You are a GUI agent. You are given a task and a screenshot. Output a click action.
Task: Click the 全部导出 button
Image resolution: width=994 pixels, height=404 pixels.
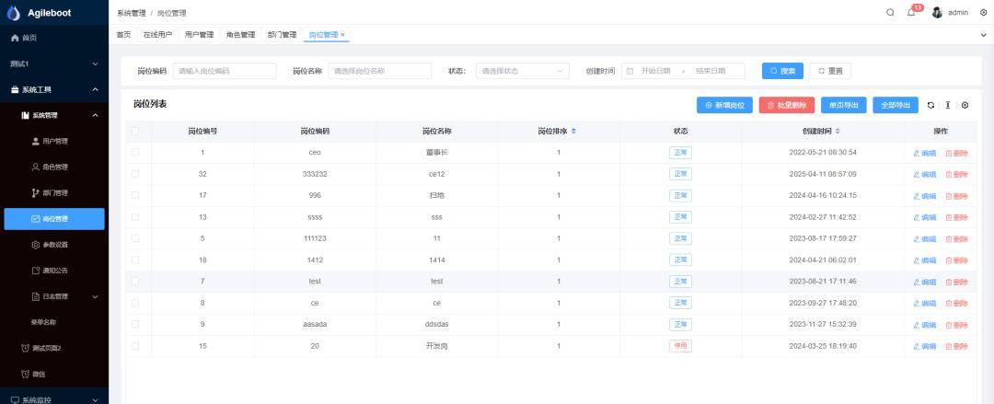coord(896,105)
